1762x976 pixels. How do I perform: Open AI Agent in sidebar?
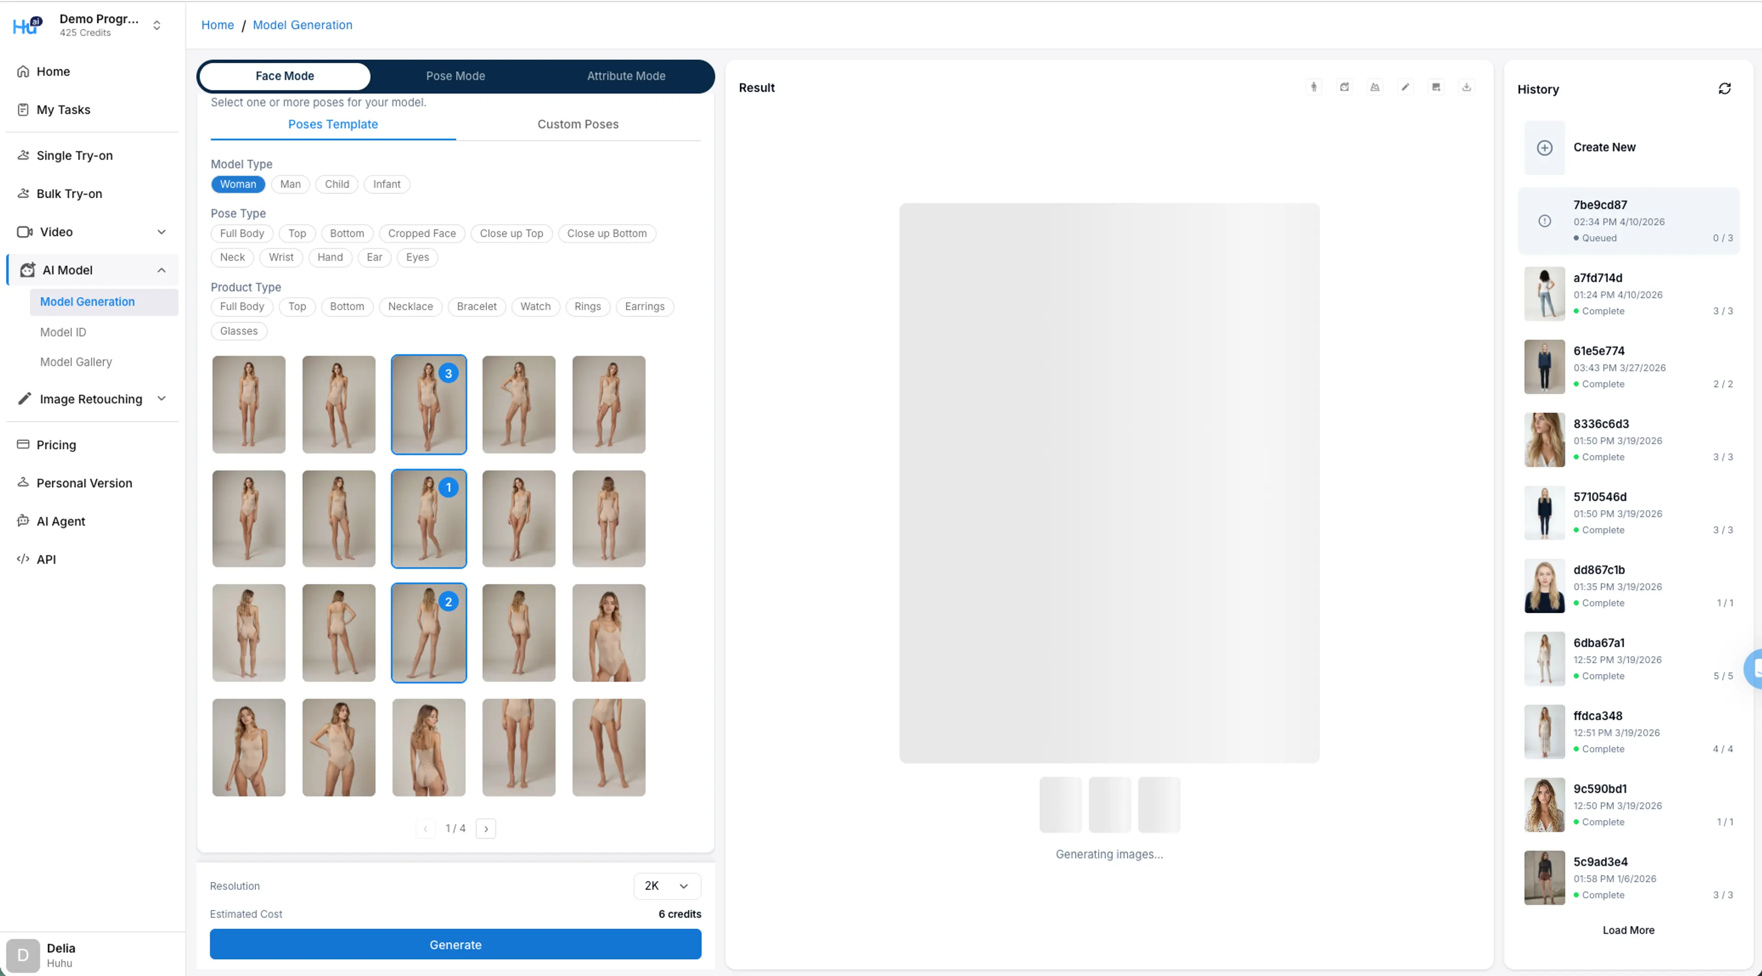[92, 521]
